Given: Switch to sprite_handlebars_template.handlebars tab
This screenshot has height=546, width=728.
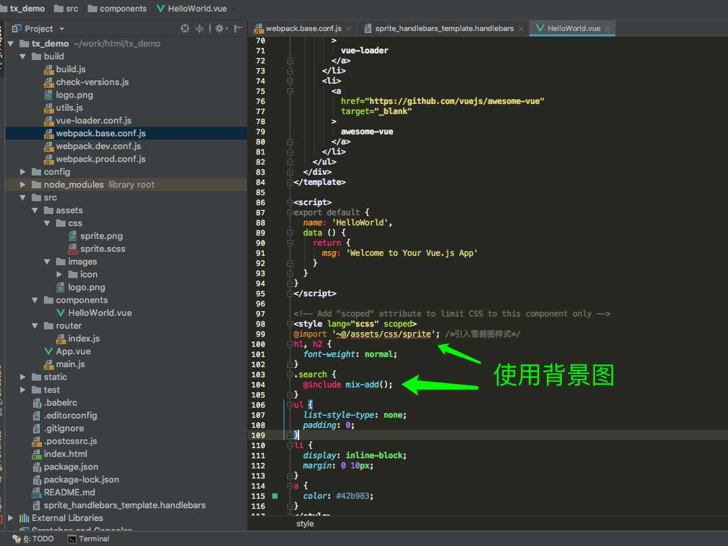Looking at the screenshot, I should [x=444, y=28].
